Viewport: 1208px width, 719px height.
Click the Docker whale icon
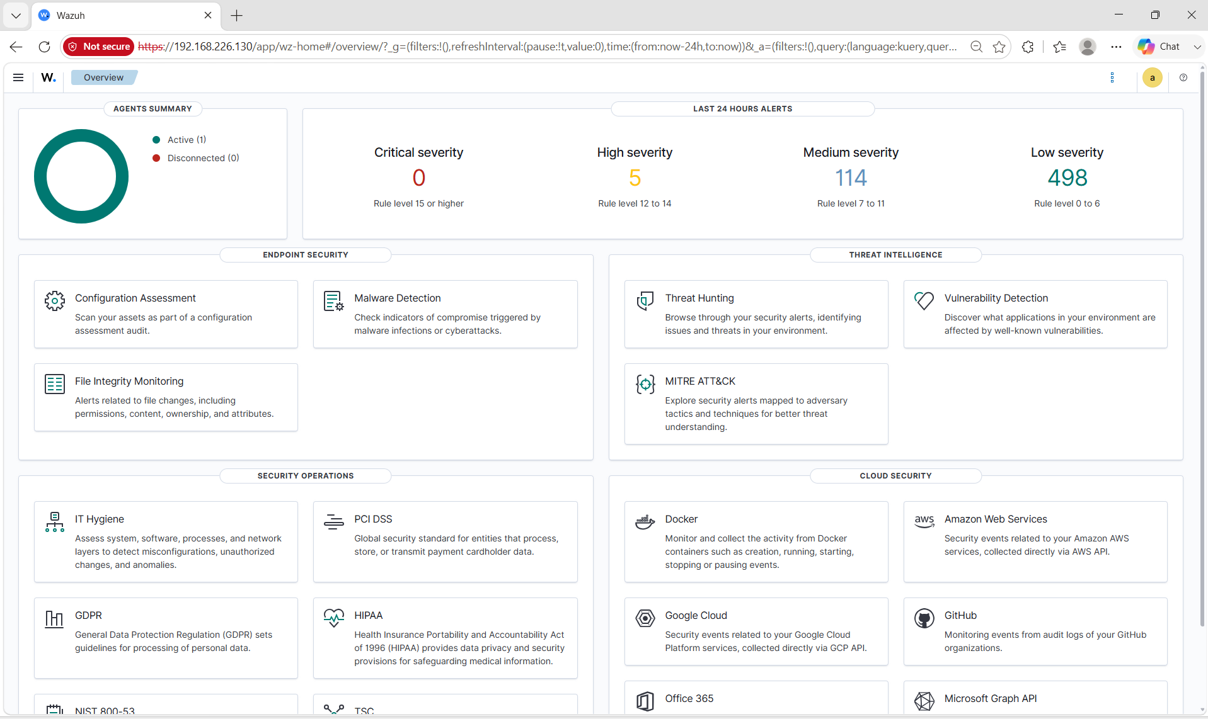[645, 522]
